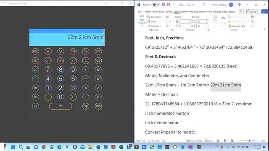Click the down caret (v) key in calculator
This screenshot has width=269, height=151.
point(61,51)
